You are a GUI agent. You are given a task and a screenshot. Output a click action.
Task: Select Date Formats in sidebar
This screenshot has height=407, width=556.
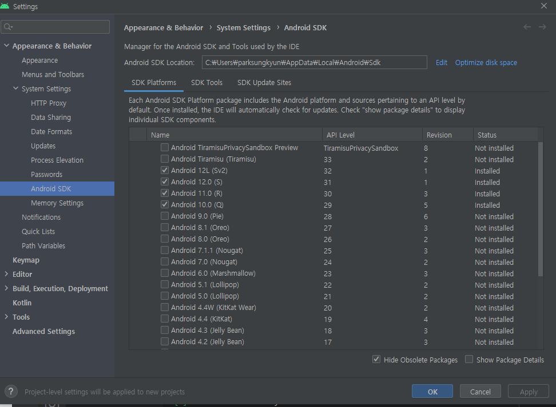tap(51, 132)
